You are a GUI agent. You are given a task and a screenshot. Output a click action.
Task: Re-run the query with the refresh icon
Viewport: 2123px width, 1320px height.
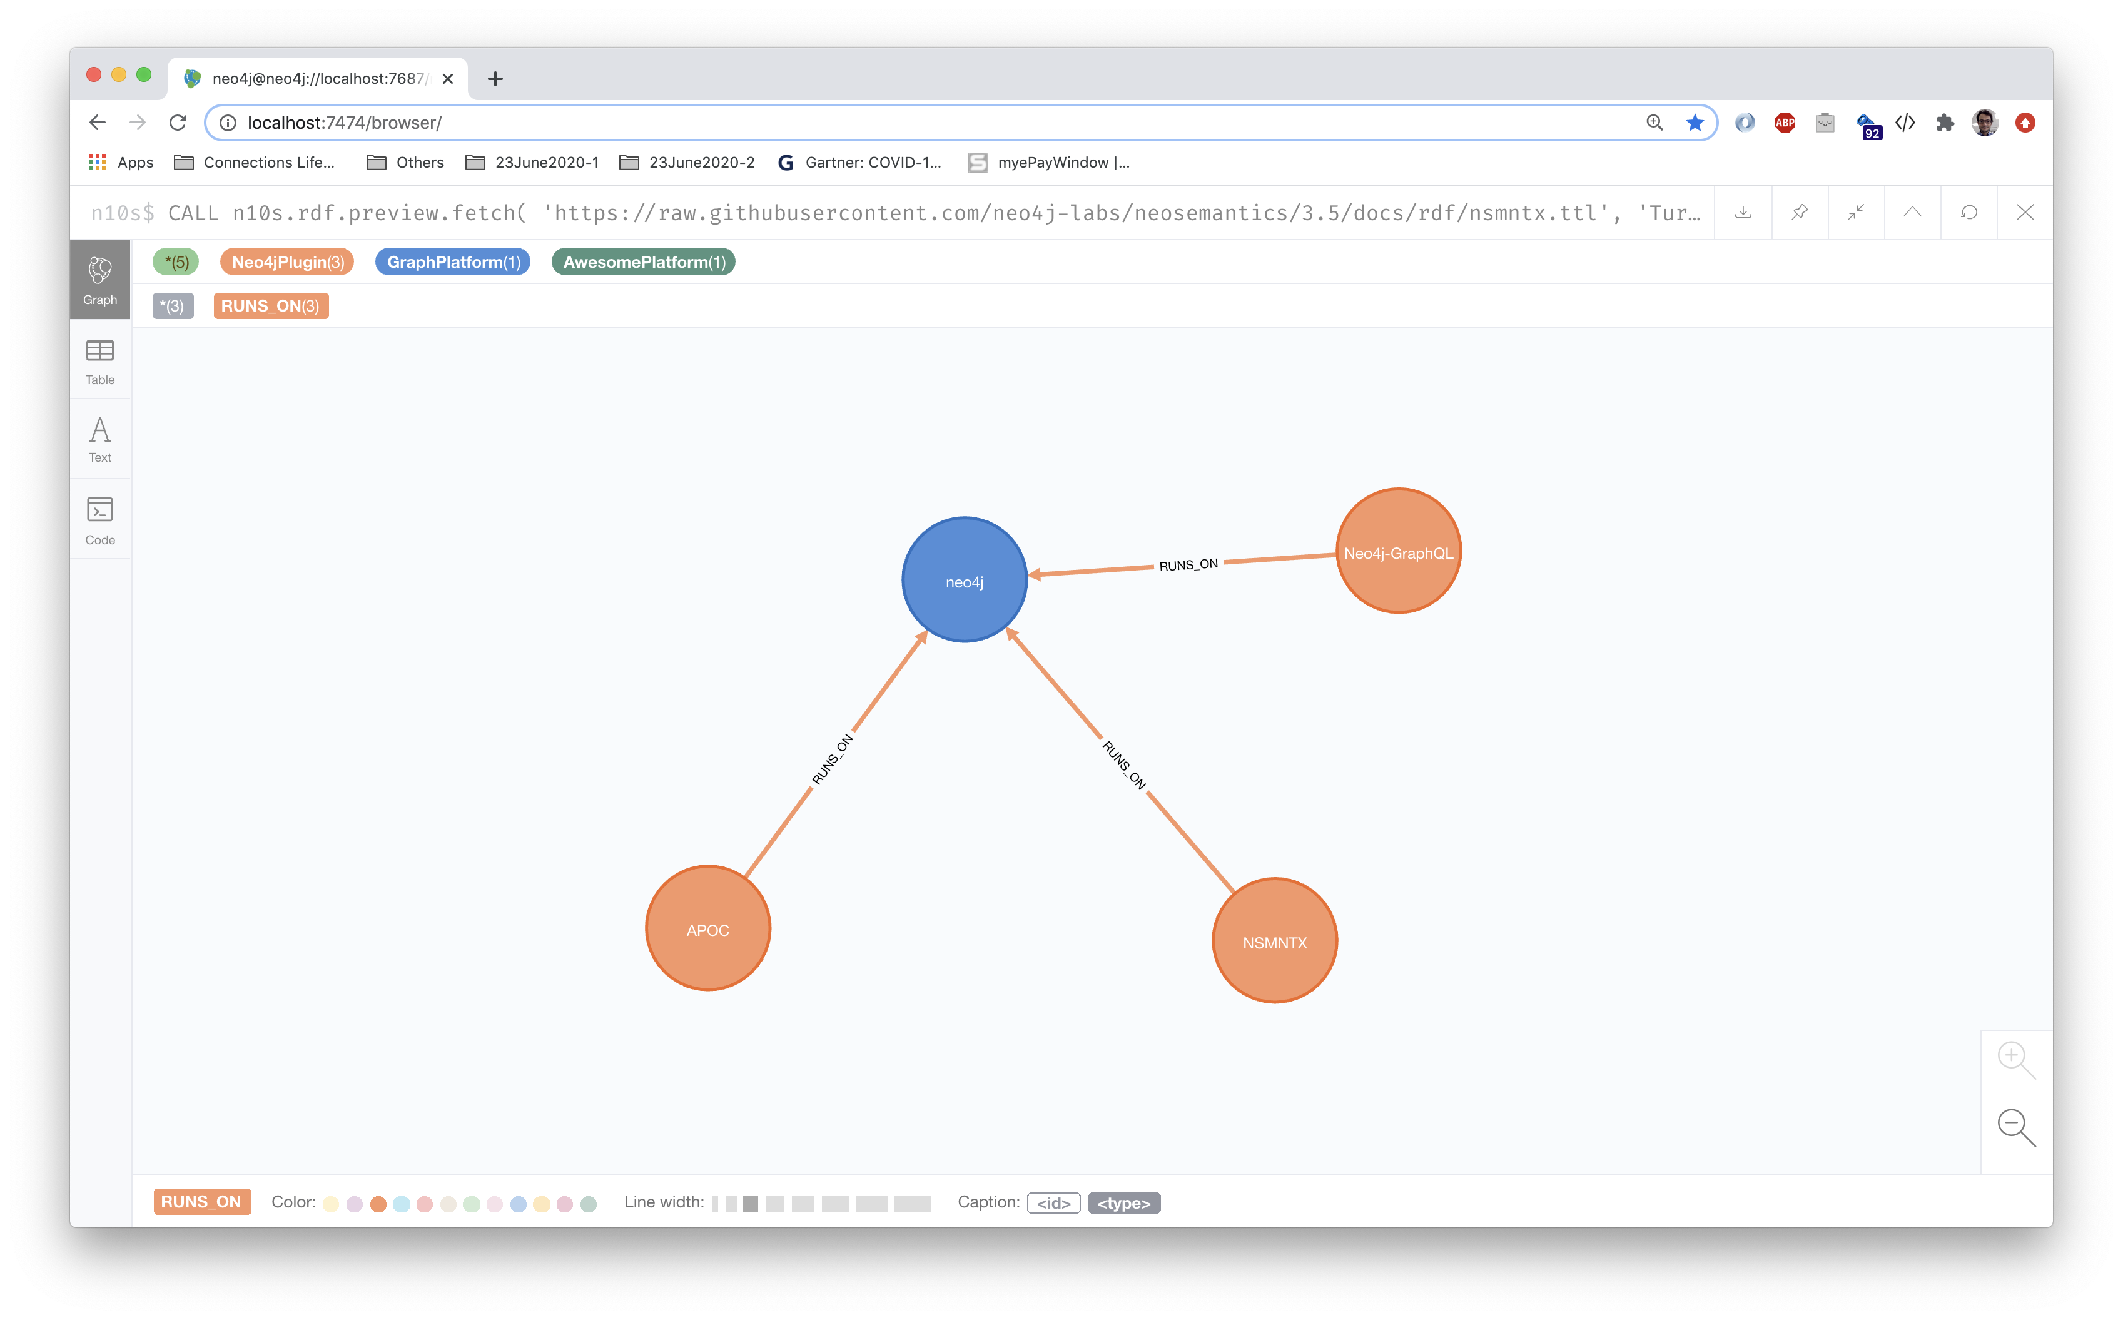1968,212
